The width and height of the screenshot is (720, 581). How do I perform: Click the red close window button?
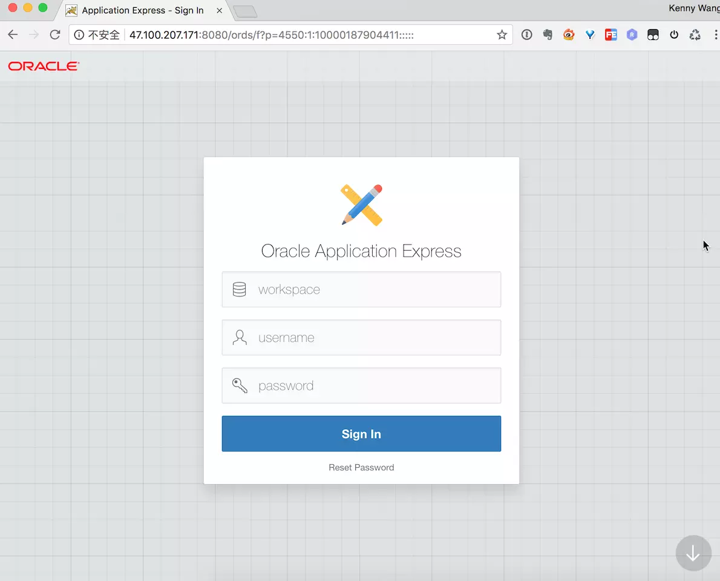click(13, 7)
